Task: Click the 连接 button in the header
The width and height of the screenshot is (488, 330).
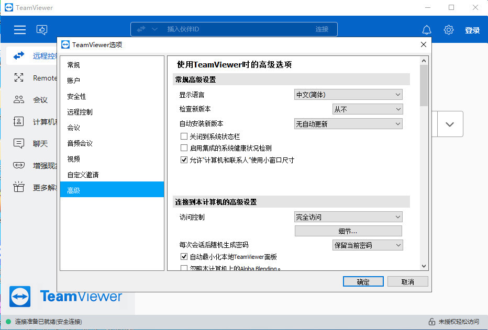Action: pos(322,29)
